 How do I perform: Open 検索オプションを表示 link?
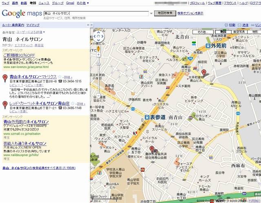pos(190,13)
